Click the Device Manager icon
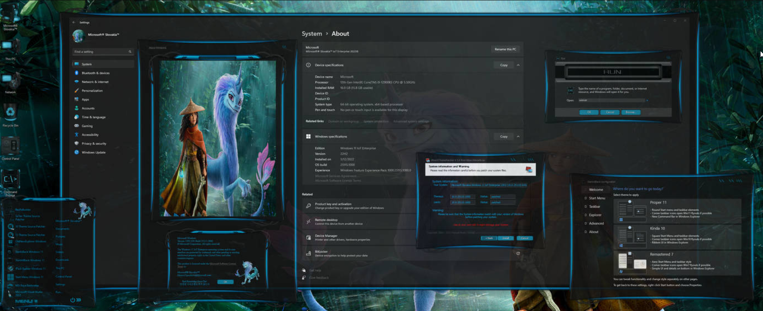Viewport: 763px width, 311px height. (308, 237)
